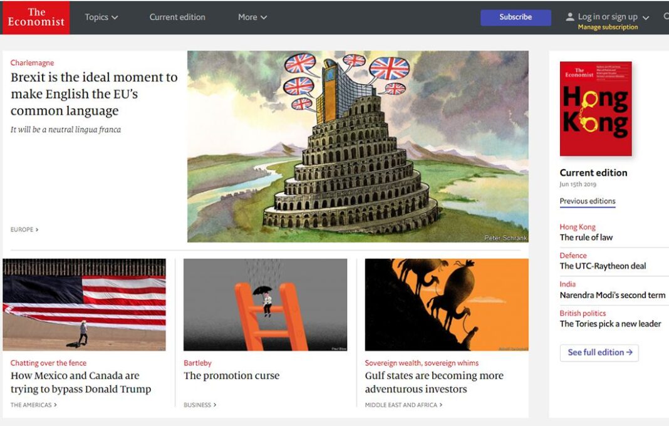Click the arrow in See full edition button

click(x=629, y=353)
